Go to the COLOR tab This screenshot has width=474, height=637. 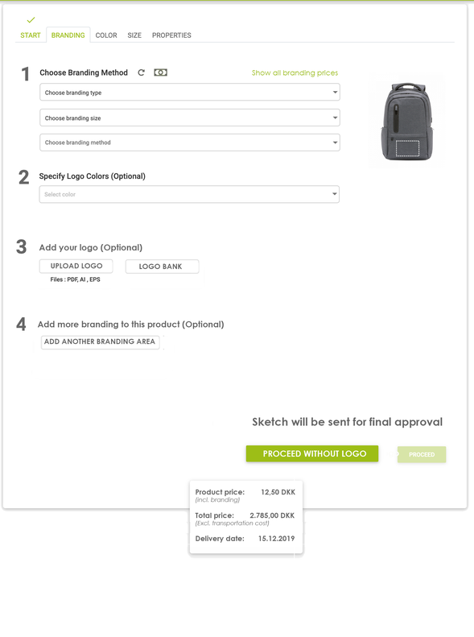tap(106, 35)
